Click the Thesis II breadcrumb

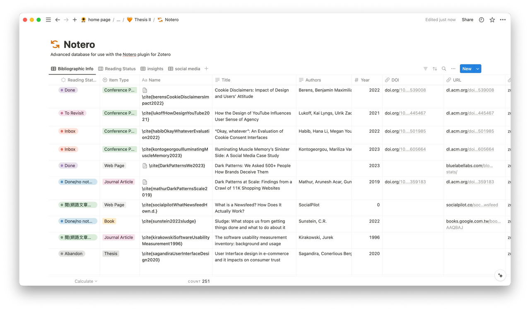point(142,19)
